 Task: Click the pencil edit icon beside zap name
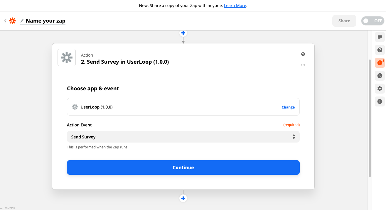click(x=22, y=21)
